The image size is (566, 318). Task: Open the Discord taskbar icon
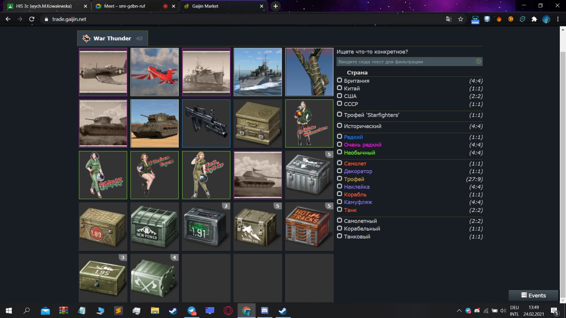(264, 310)
